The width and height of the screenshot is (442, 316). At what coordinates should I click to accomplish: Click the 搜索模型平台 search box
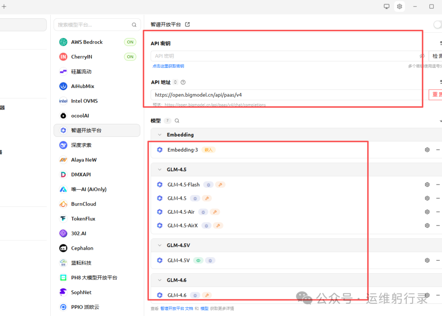click(x=93, y=25)
